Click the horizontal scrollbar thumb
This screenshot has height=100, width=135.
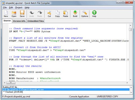click(11, 83)
